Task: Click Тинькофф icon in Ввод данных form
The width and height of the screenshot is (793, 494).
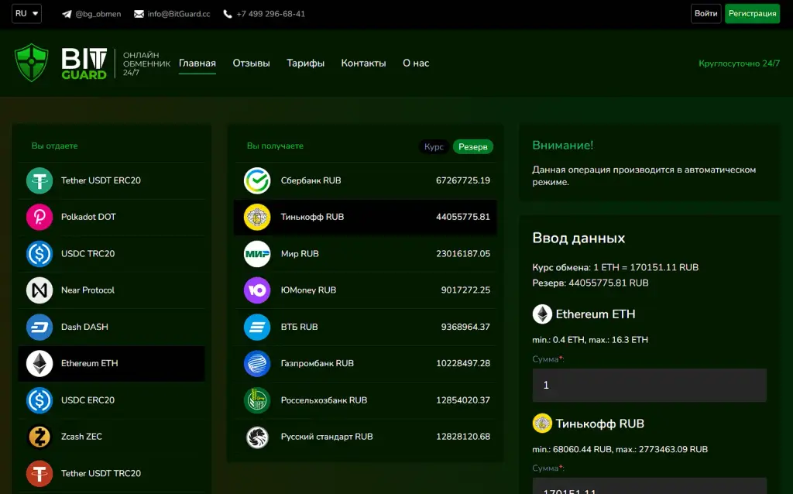Action: (x=542, y=424)
